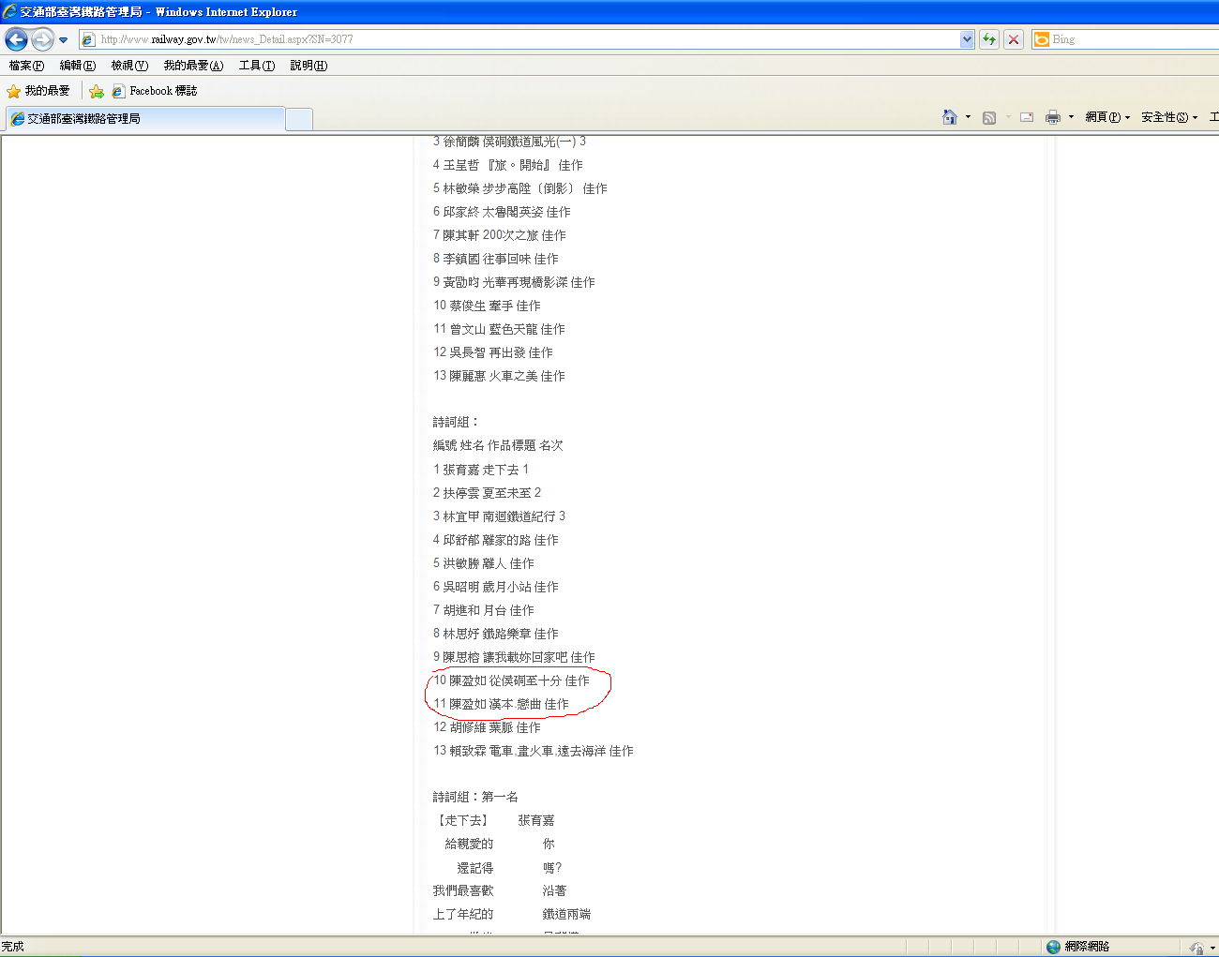Open the 工具(T) menu in menu bar
1219x957 pixels.
point(256,66)
